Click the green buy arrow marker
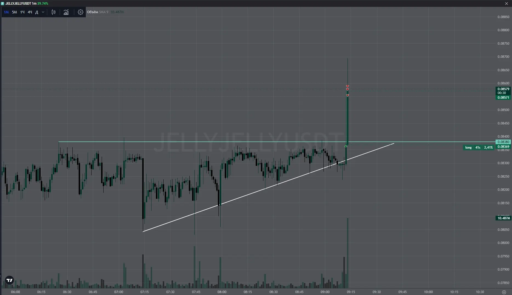This screenshot has width=512, height=295. (346, 146)
